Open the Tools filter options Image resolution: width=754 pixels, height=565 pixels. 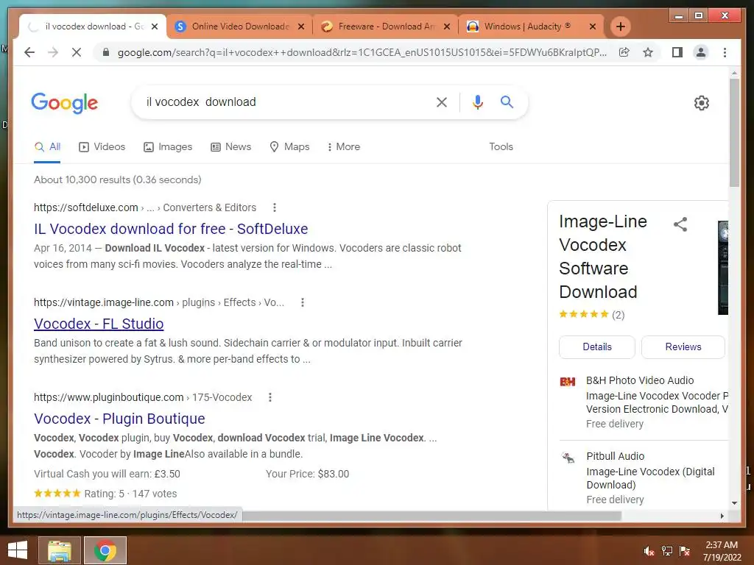(x=501, y=146)
